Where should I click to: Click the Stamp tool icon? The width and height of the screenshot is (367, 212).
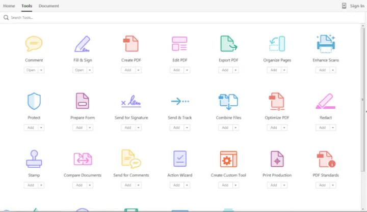(x=34, y=159)
